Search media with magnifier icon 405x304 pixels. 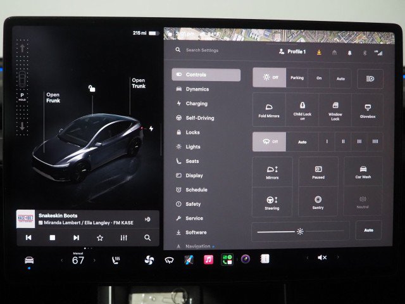(147, 238)
